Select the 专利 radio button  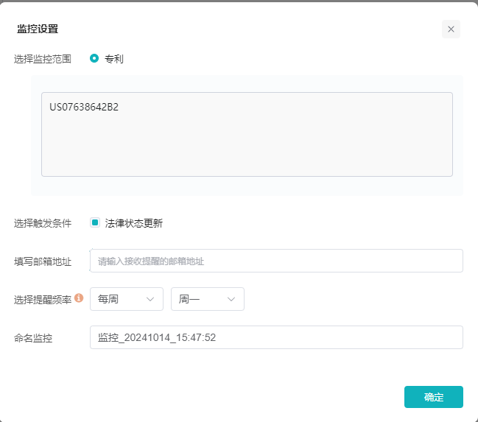tap(94, 58)
